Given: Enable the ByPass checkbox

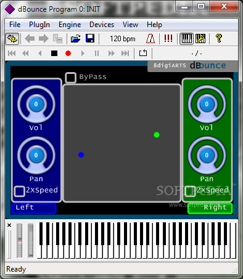Looking at the screenshot, I should click(x=70, y=78).
